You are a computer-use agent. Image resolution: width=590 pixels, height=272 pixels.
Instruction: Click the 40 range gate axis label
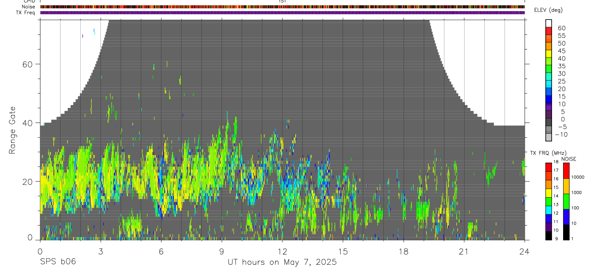[28, 123]
